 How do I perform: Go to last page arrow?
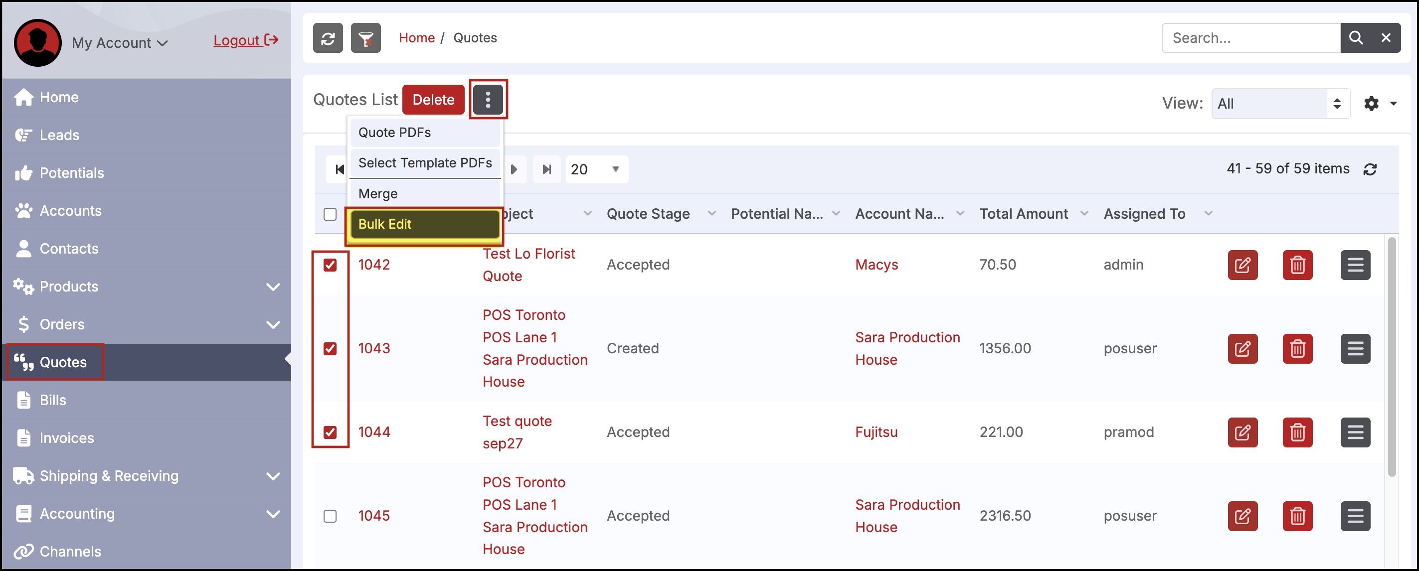[546, 169]
